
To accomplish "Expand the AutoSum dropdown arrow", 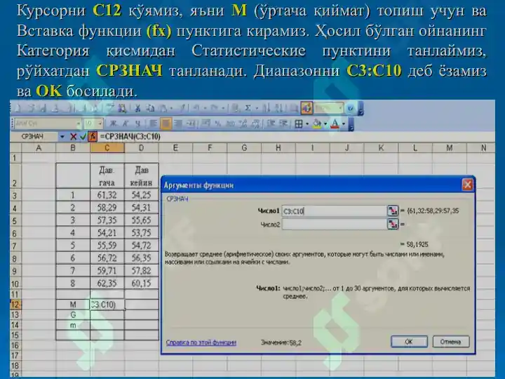I will point(257,109).
